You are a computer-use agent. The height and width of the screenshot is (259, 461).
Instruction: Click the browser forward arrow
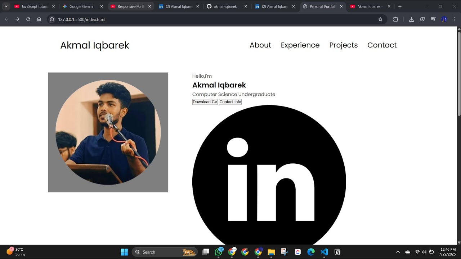click(x=17, y=19)
